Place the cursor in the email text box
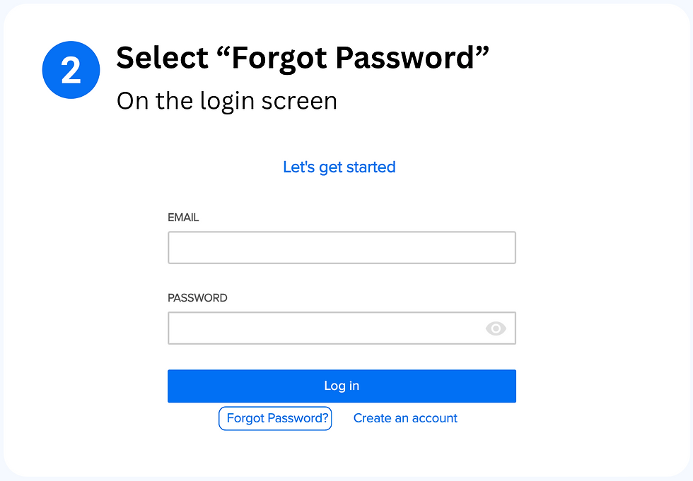The width and height of the screenshot is (693, 481). (342, 247)
